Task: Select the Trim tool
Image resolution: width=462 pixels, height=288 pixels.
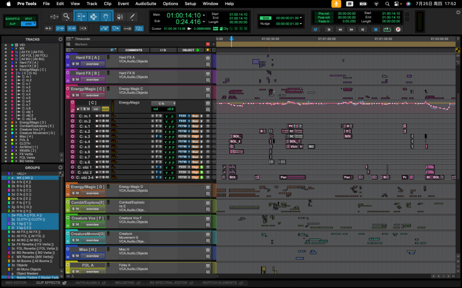Action: 81,17
